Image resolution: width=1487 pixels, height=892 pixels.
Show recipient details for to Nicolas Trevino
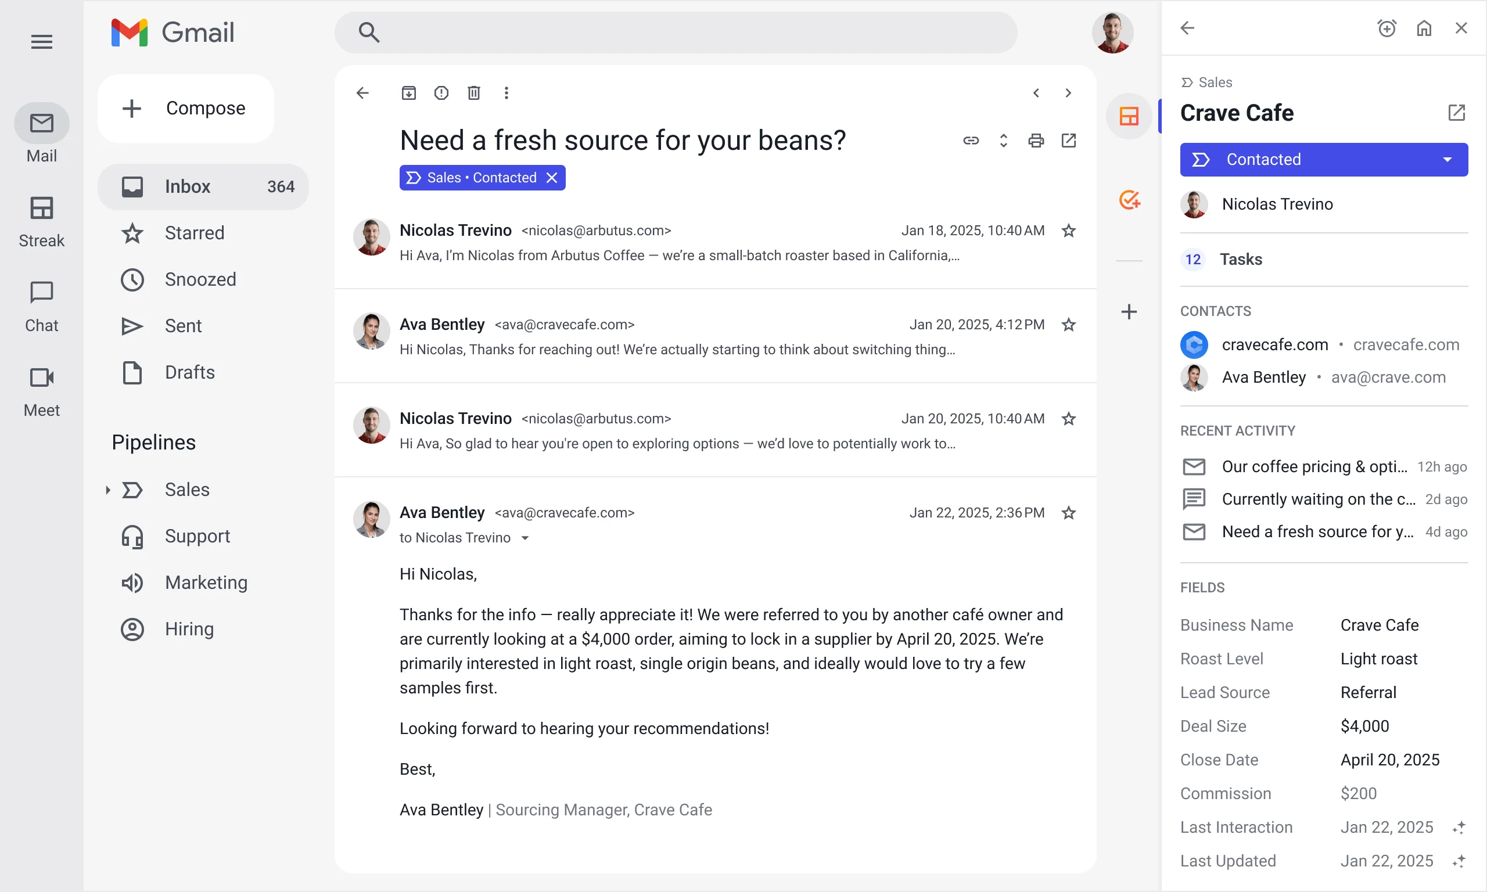click(525, 538)
